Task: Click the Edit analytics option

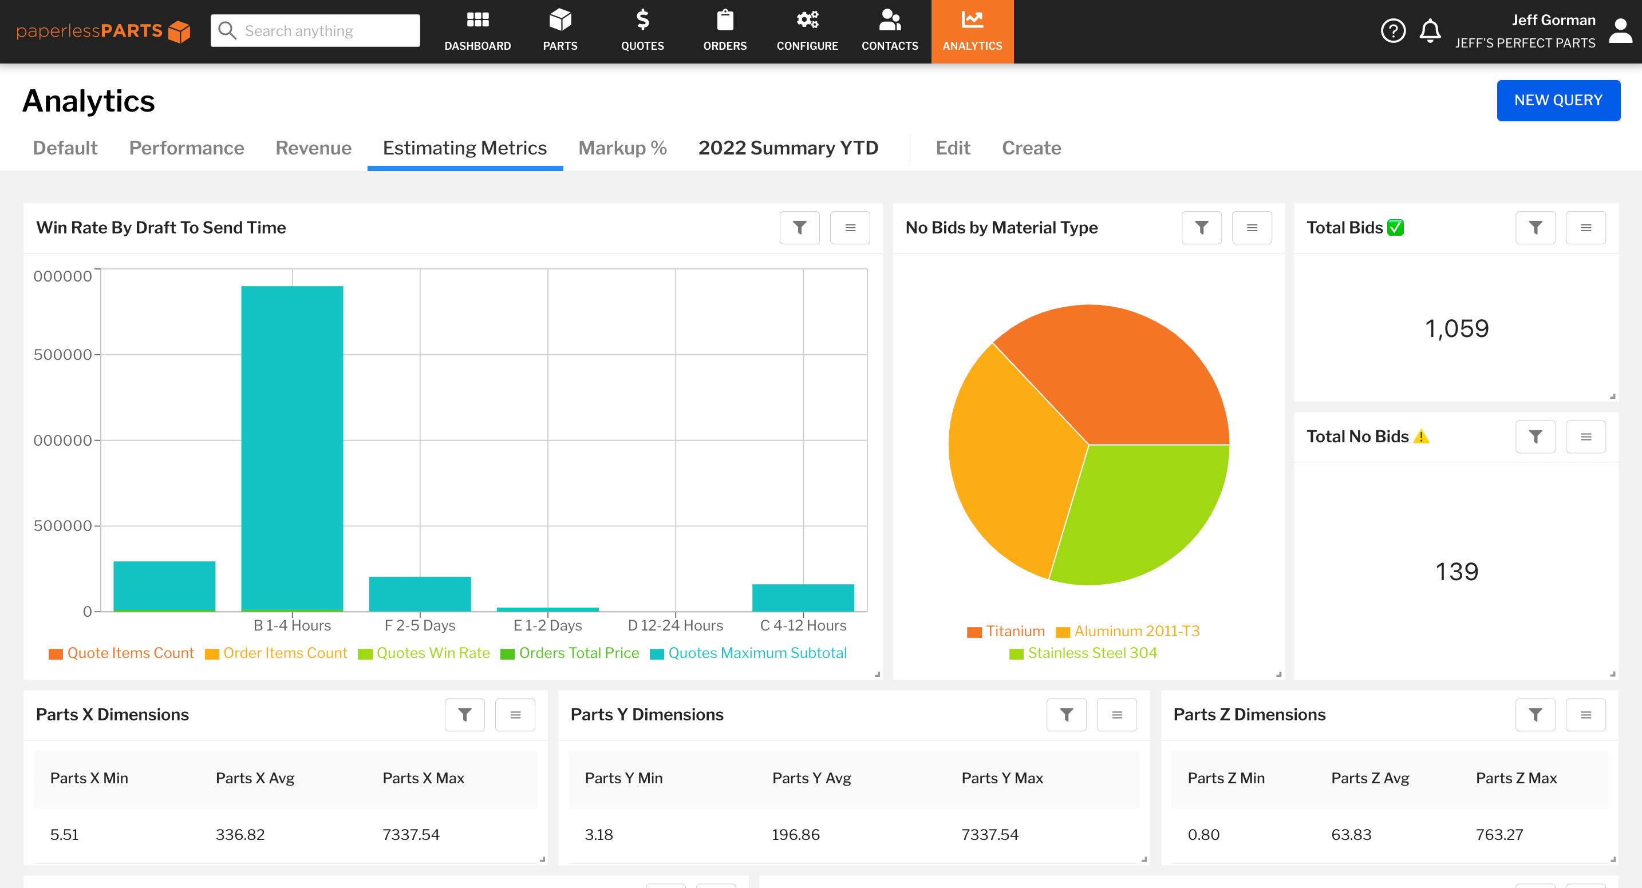Action: point(953,146)
